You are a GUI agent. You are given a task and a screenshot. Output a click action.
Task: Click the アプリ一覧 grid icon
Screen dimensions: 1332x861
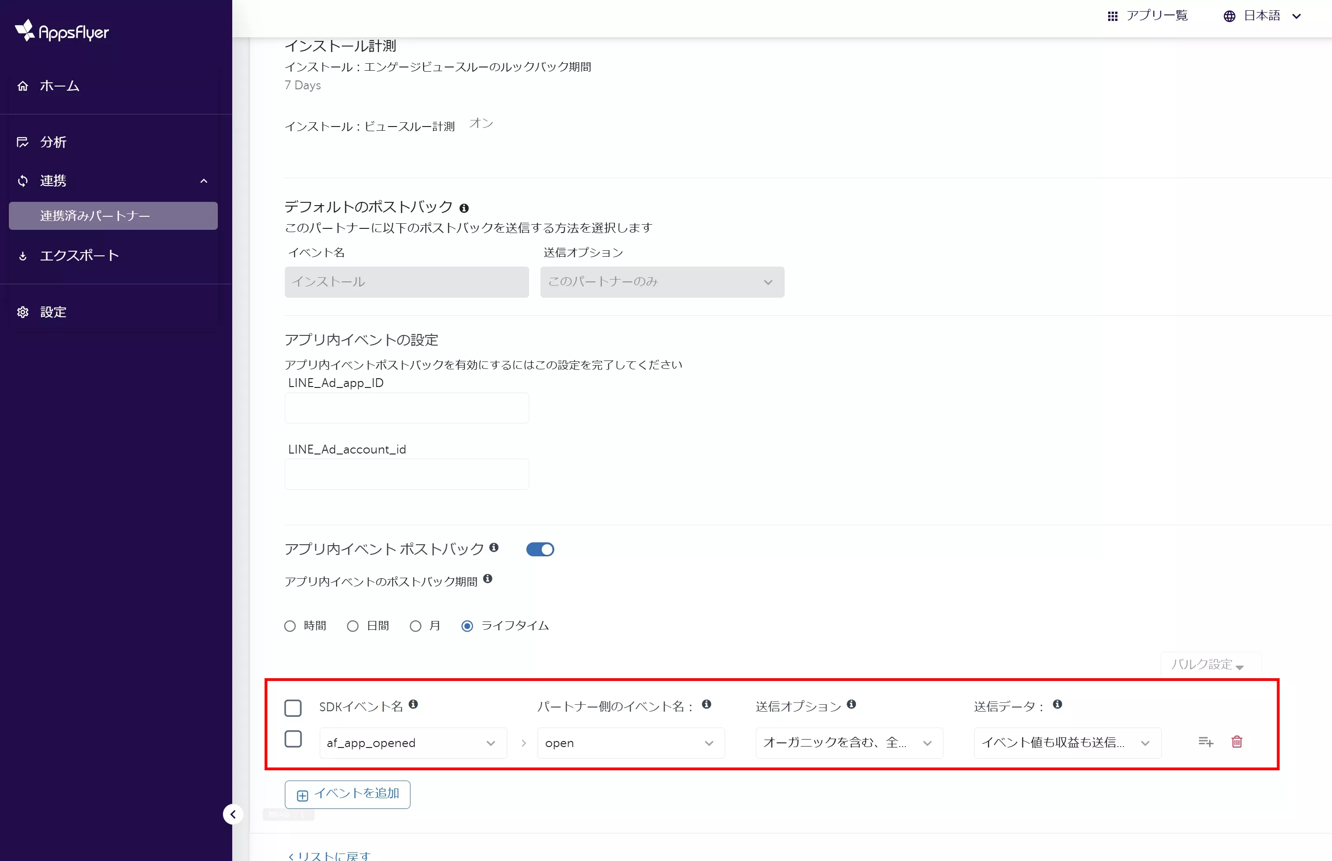1112,16
